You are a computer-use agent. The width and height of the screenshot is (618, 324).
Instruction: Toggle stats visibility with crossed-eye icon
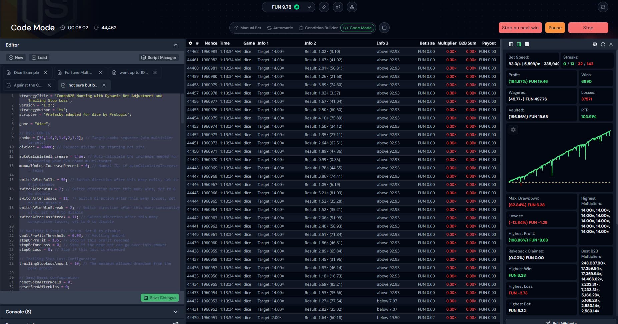tap(595, 44)
